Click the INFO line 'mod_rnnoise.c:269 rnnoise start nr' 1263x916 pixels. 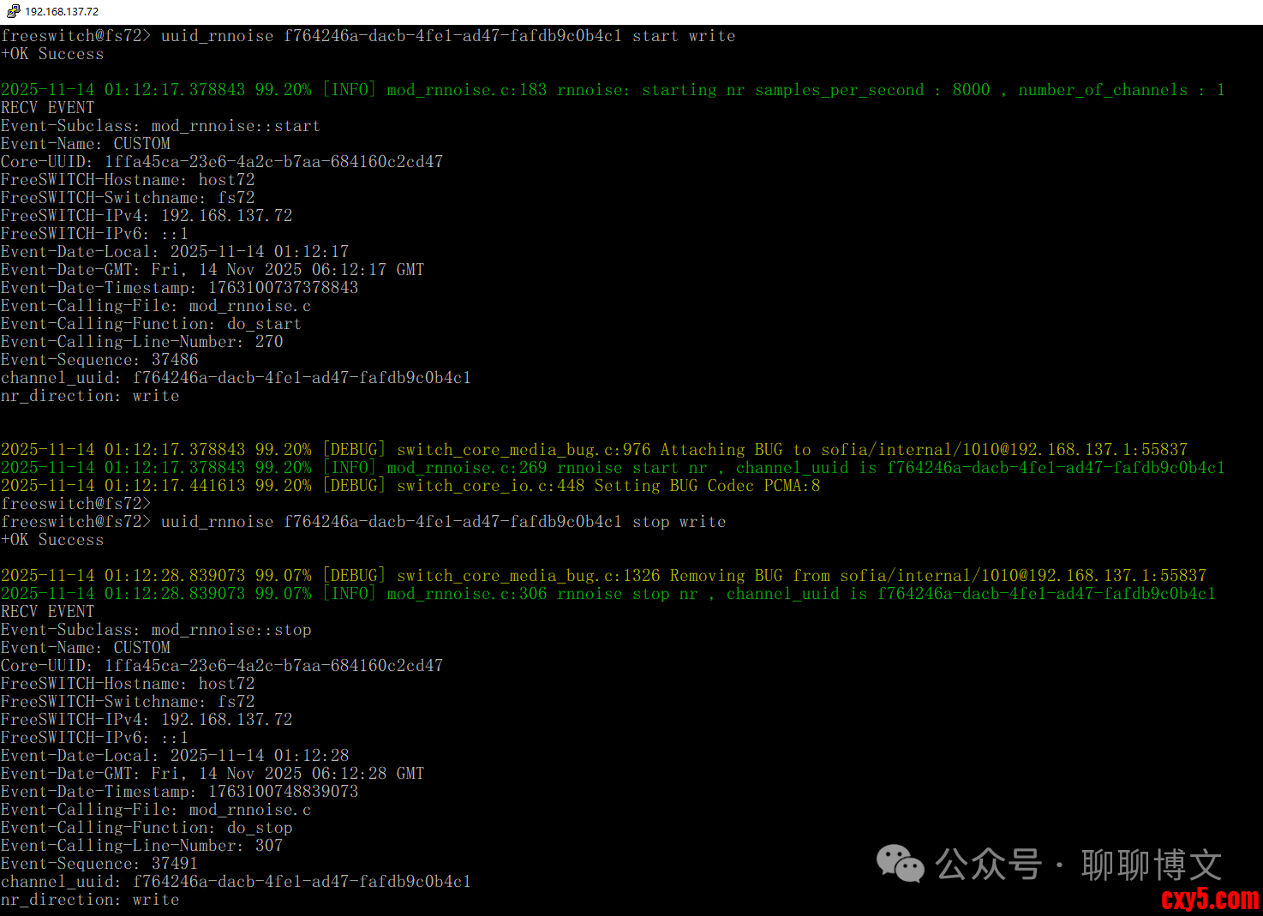[613, 468]
